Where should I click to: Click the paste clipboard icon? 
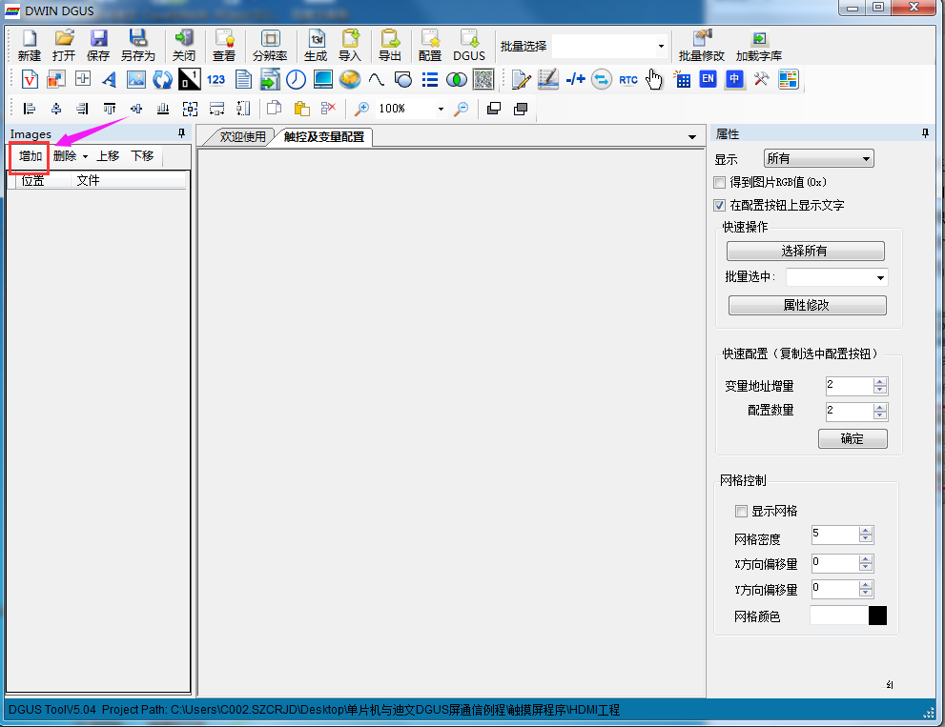tap(301, 109)
